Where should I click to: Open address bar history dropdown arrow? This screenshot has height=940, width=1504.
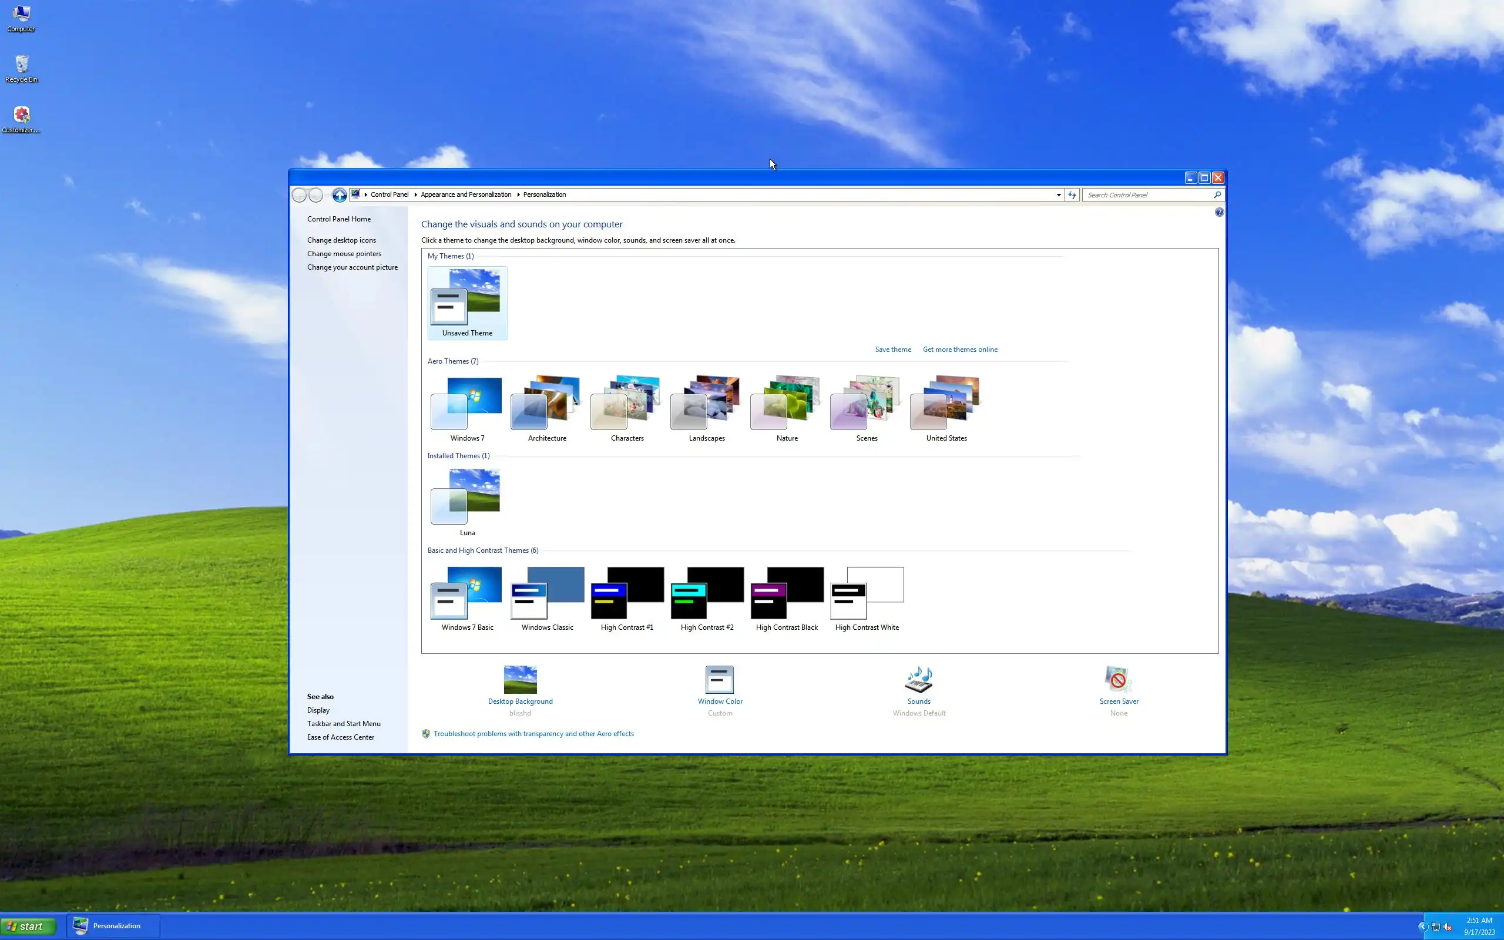(1059, 195)
